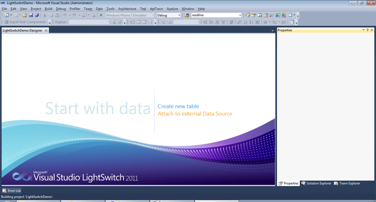Viewport: 376px width, 202px height.
Task: Click the Paste clipboard icon
Action: (x=57, y=15)
